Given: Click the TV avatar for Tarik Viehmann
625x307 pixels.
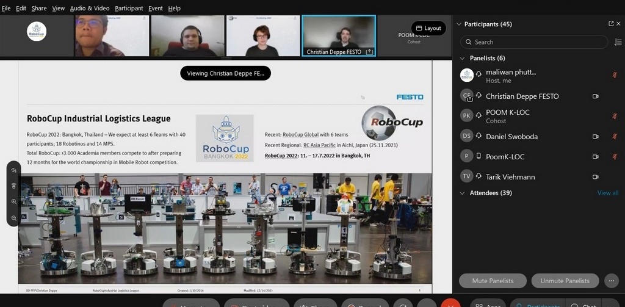Looking at the screenshot, I should tap(467, 176).
